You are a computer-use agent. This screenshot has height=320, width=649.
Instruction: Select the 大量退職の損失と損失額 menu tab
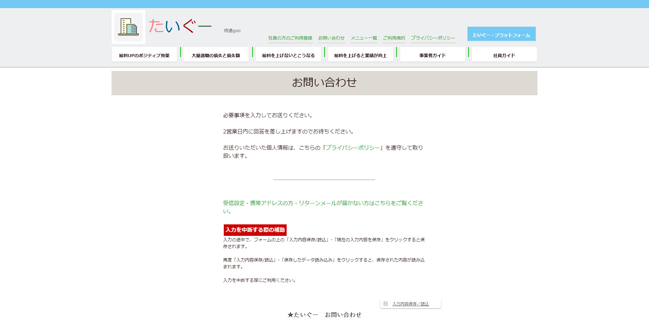[x=216, y=55]
